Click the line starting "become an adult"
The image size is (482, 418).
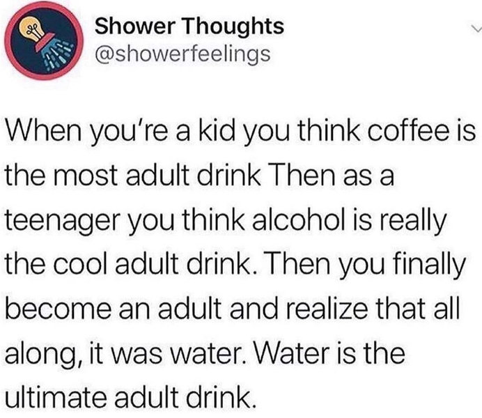pos(233,308)
